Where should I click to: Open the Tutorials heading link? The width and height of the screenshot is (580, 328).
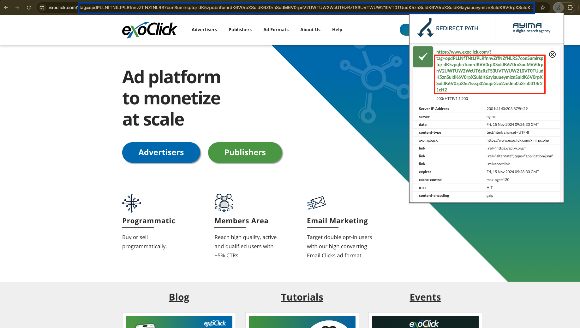302,297
